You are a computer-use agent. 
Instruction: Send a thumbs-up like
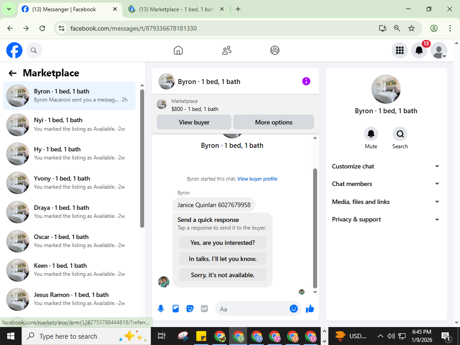click(x=310, y=309)
